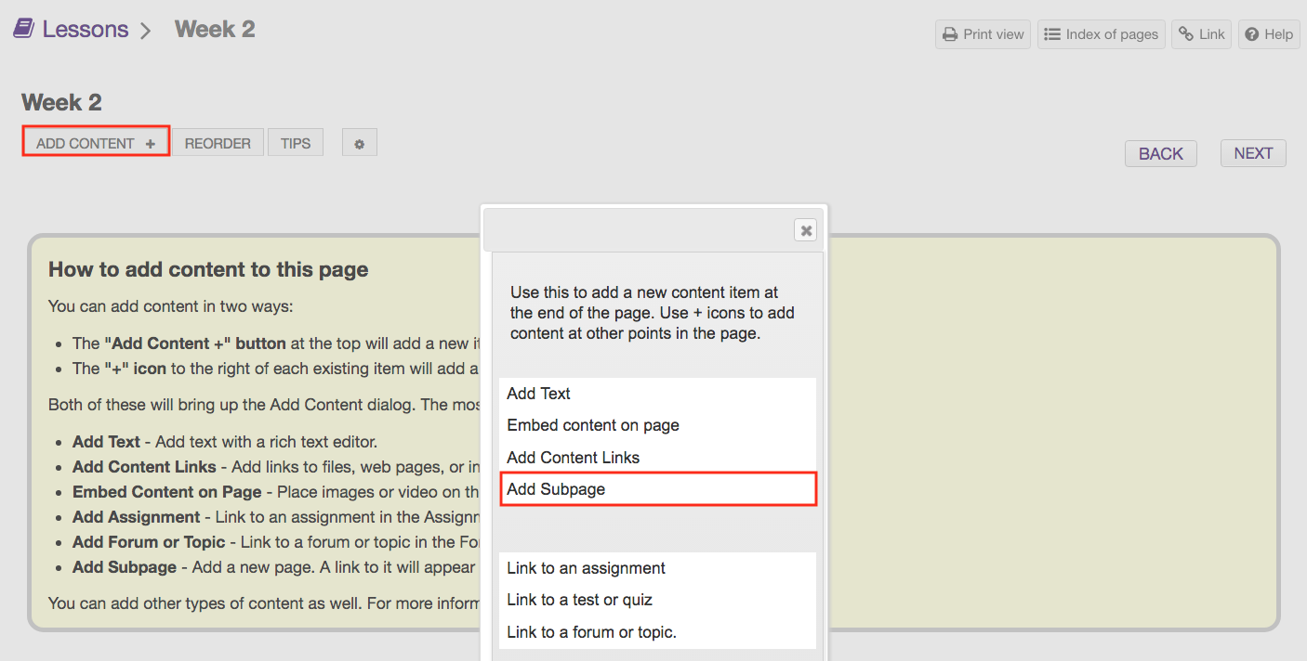Click the Link button in header
The image size is (1307, 661).
coord(1201,34)
